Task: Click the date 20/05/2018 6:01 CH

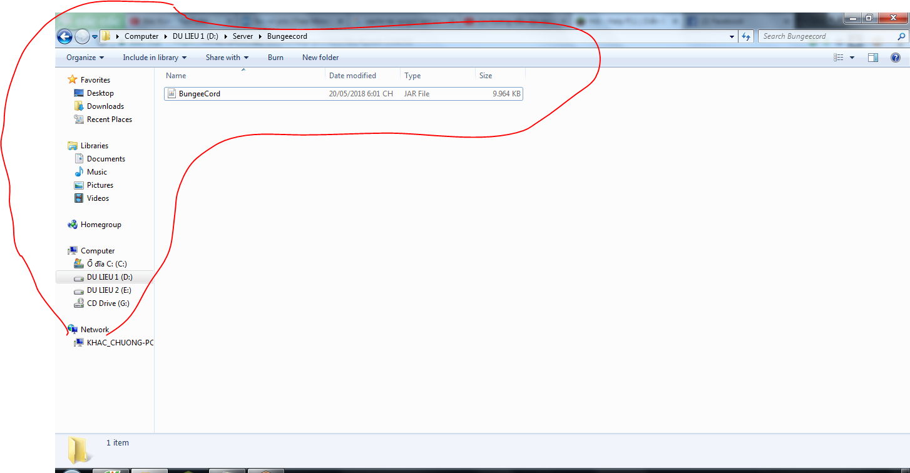Action: point(361,94)
